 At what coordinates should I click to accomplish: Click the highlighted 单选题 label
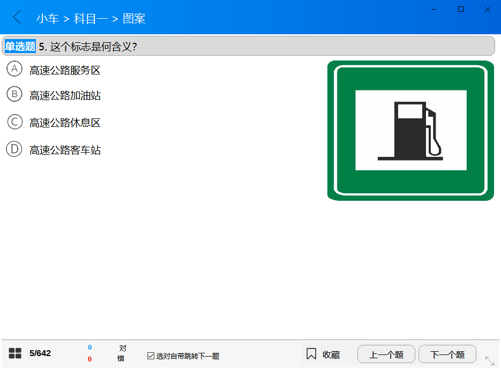[x=20, y=47]
